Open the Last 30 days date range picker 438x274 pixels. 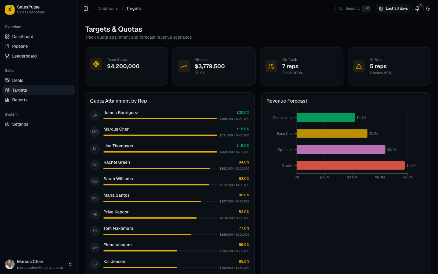(x=393, y=9)
